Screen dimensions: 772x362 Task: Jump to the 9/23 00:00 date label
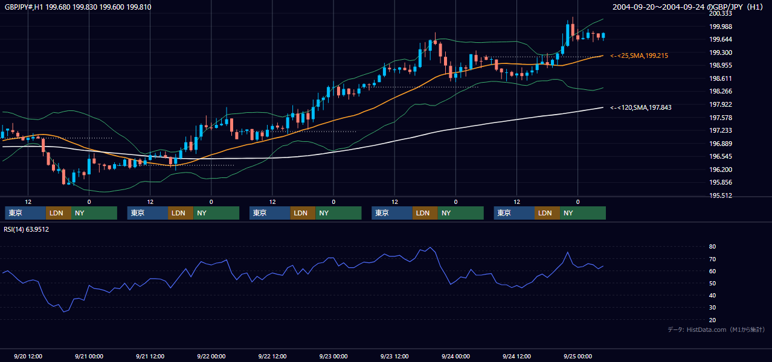point(333,356)
